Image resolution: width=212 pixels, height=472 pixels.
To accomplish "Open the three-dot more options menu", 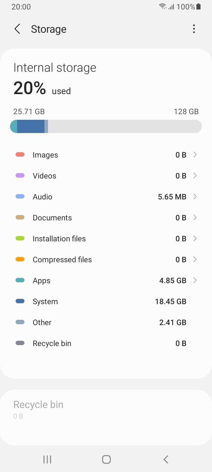I will click(x=194, y=29).
